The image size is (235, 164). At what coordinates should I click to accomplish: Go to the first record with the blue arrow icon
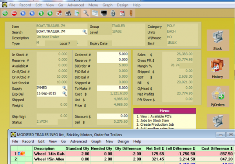coord(23,13)
